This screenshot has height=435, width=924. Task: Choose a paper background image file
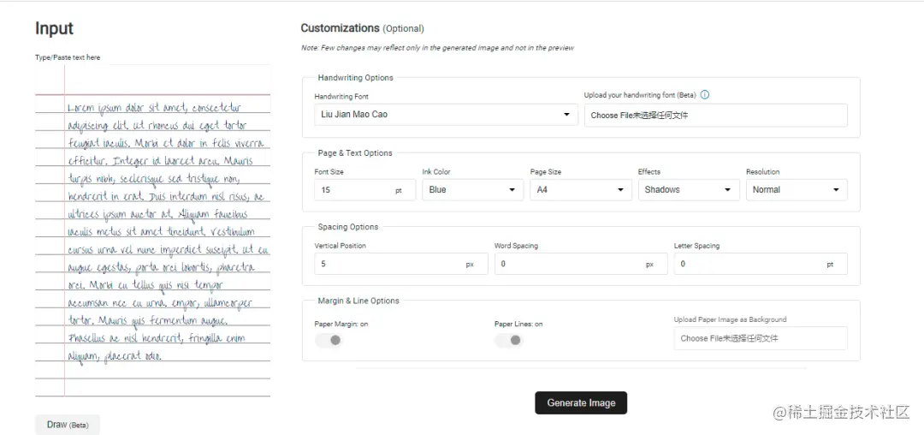tap(760, 338)
